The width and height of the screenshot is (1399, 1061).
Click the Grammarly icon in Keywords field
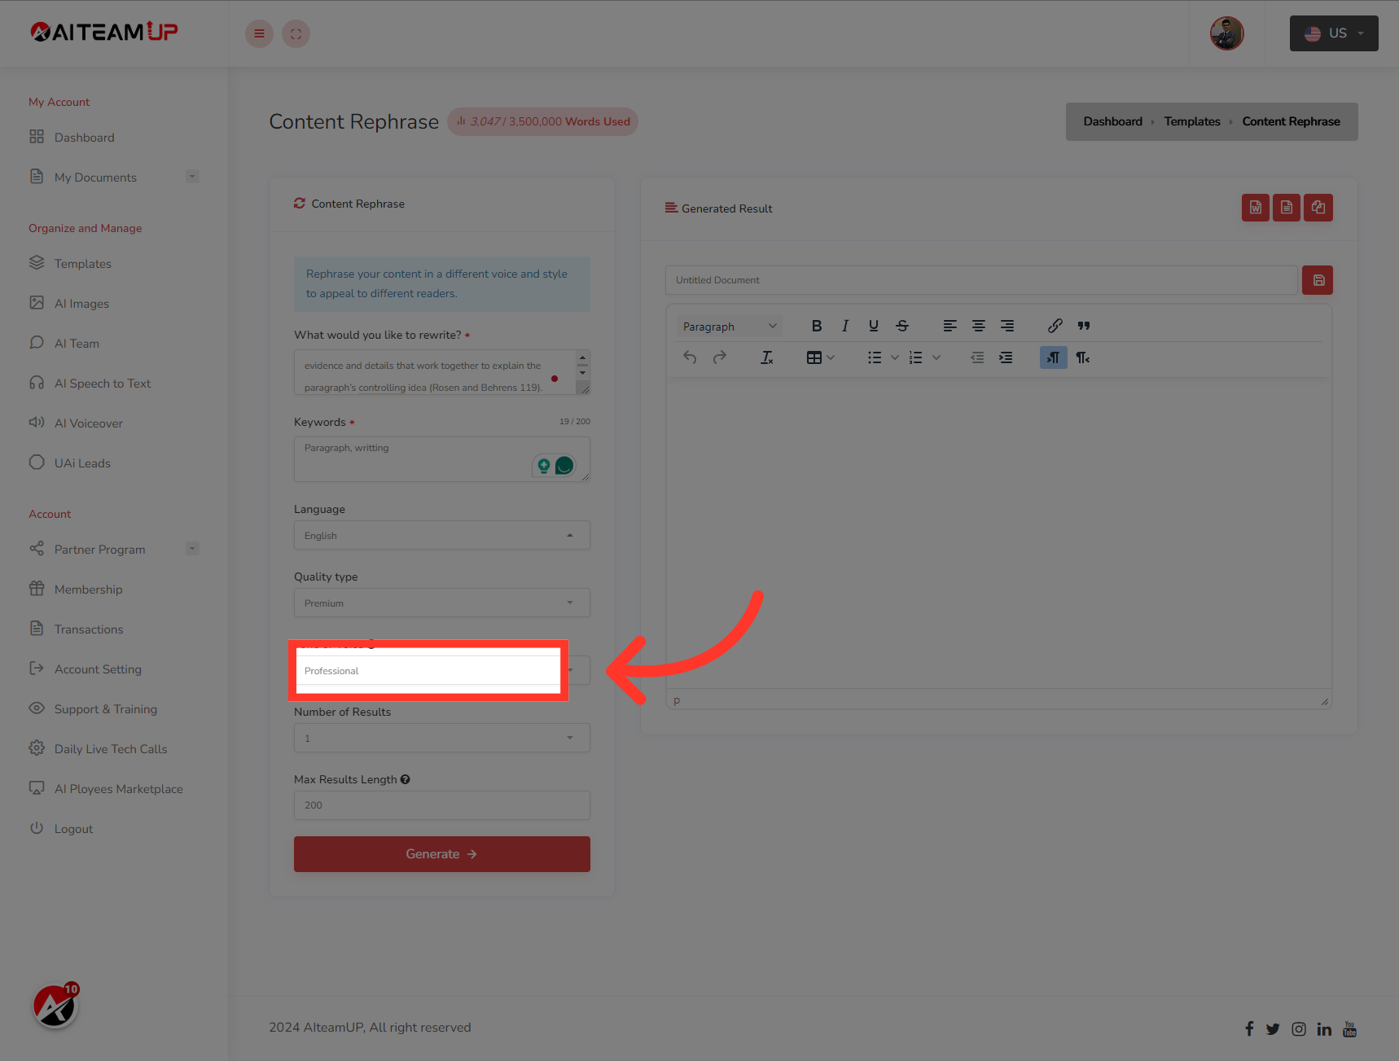click(x=564, y=466)
